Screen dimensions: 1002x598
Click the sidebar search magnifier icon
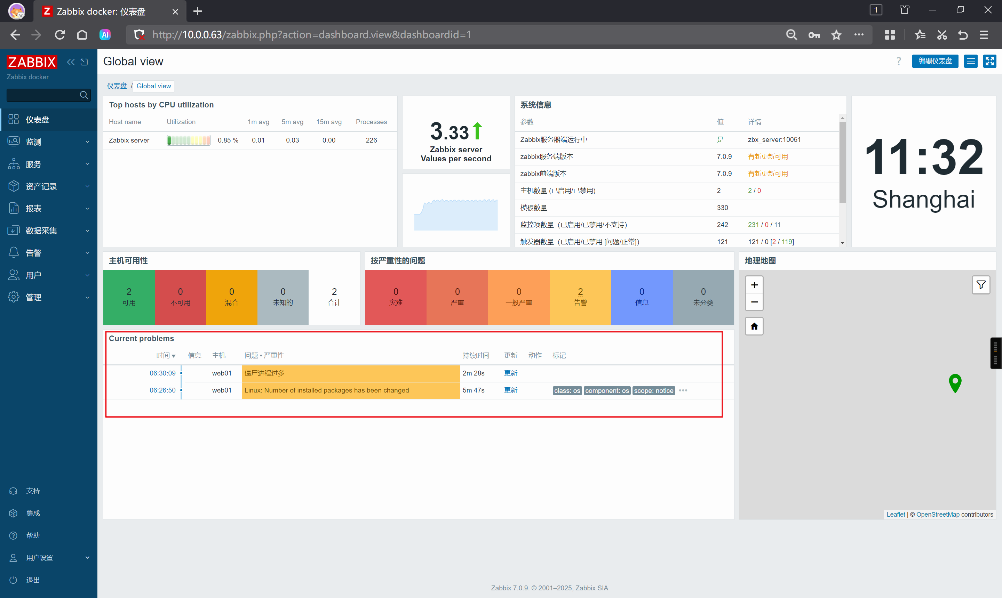point(84,95)
